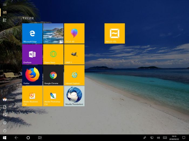The width and height of the screenshot is (189, 141).
Task: Open the ペイント 3D tile
Action: [x=74, y=33]
